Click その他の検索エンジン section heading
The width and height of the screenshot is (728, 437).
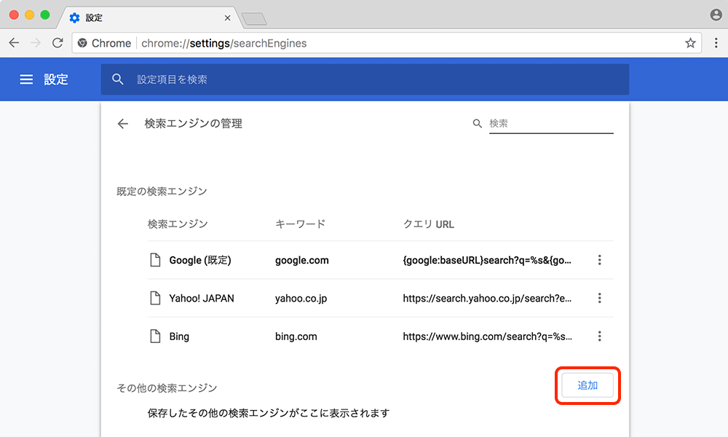(x=167, y=387)
